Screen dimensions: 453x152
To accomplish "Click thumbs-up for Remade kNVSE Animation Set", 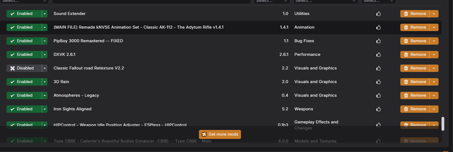I will click(x=378, y=27).
